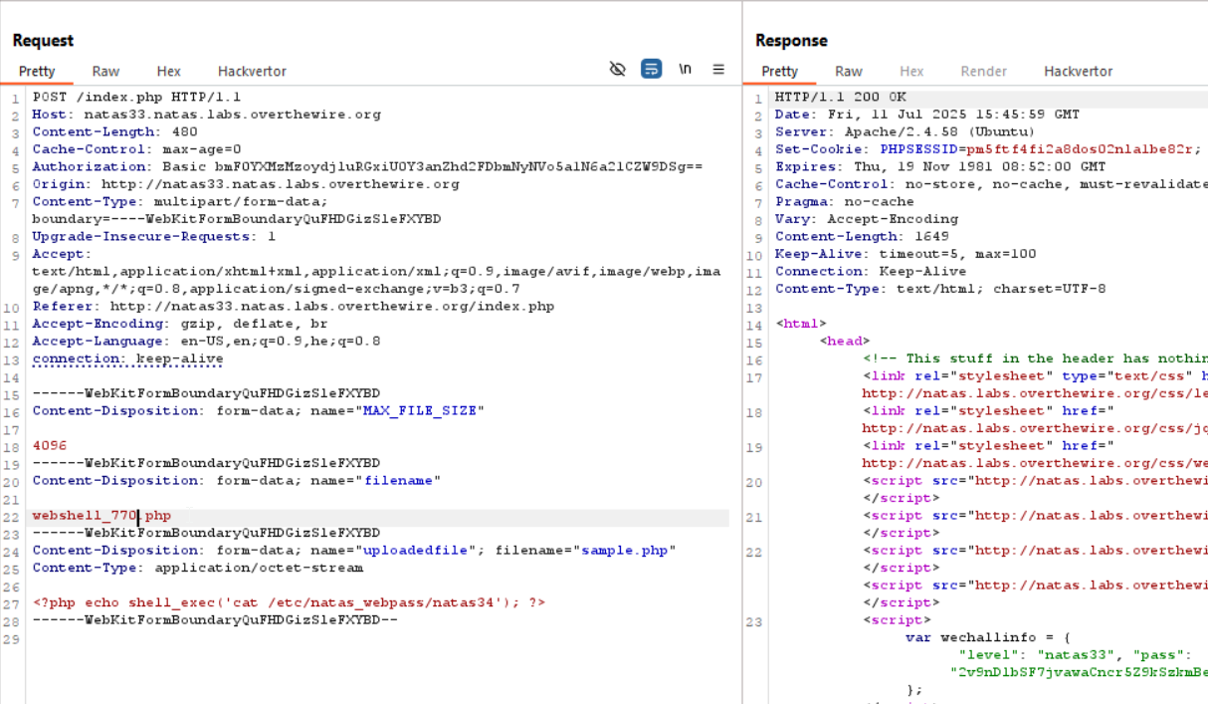Click the Date header in Response
Image resolution: width=1208 pixels, height=704 pixels.
pyautogui.click(x=927, y=115)
